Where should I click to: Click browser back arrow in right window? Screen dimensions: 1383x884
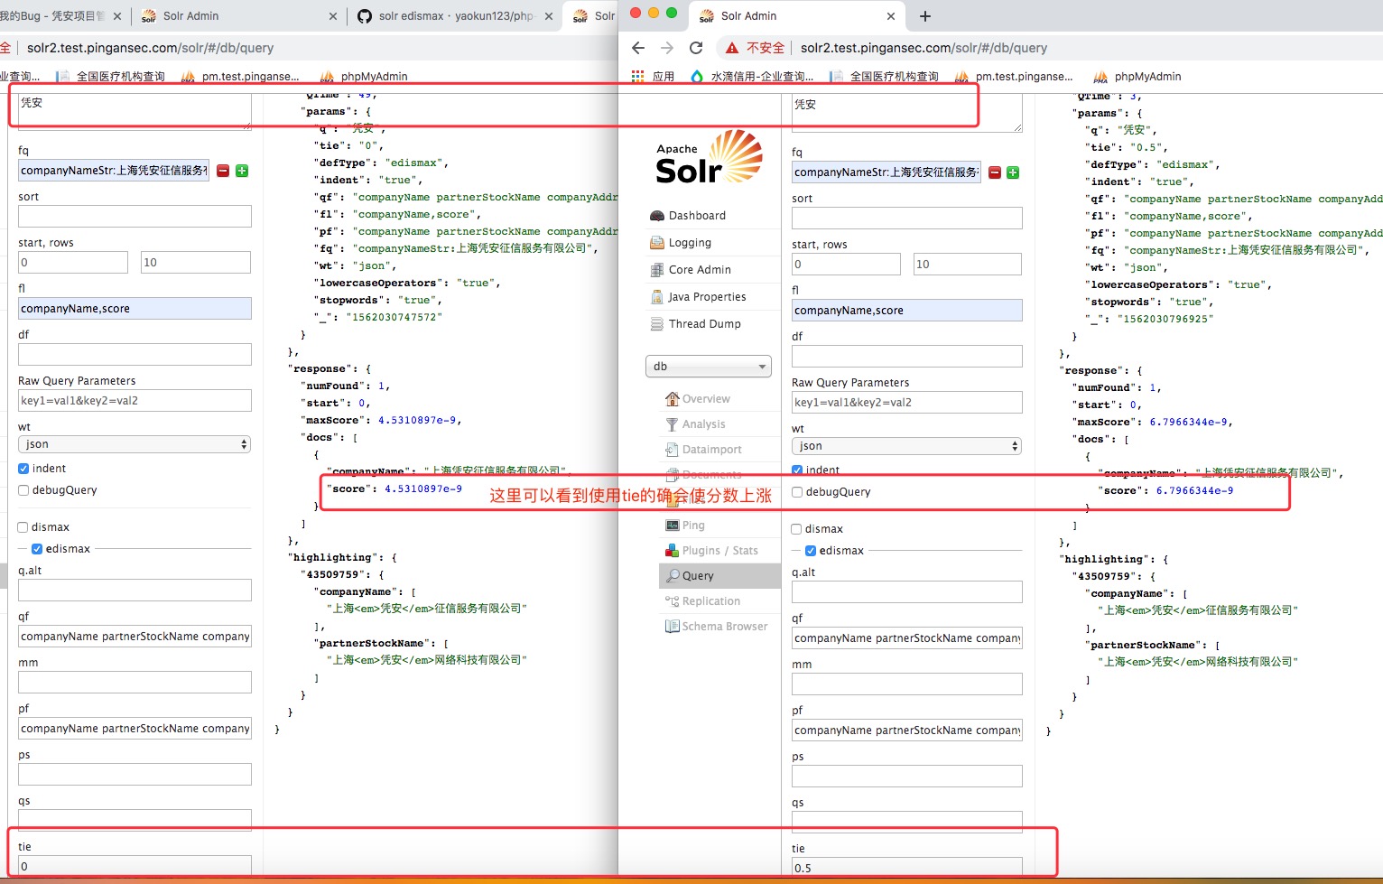click(x=638, y=48)
